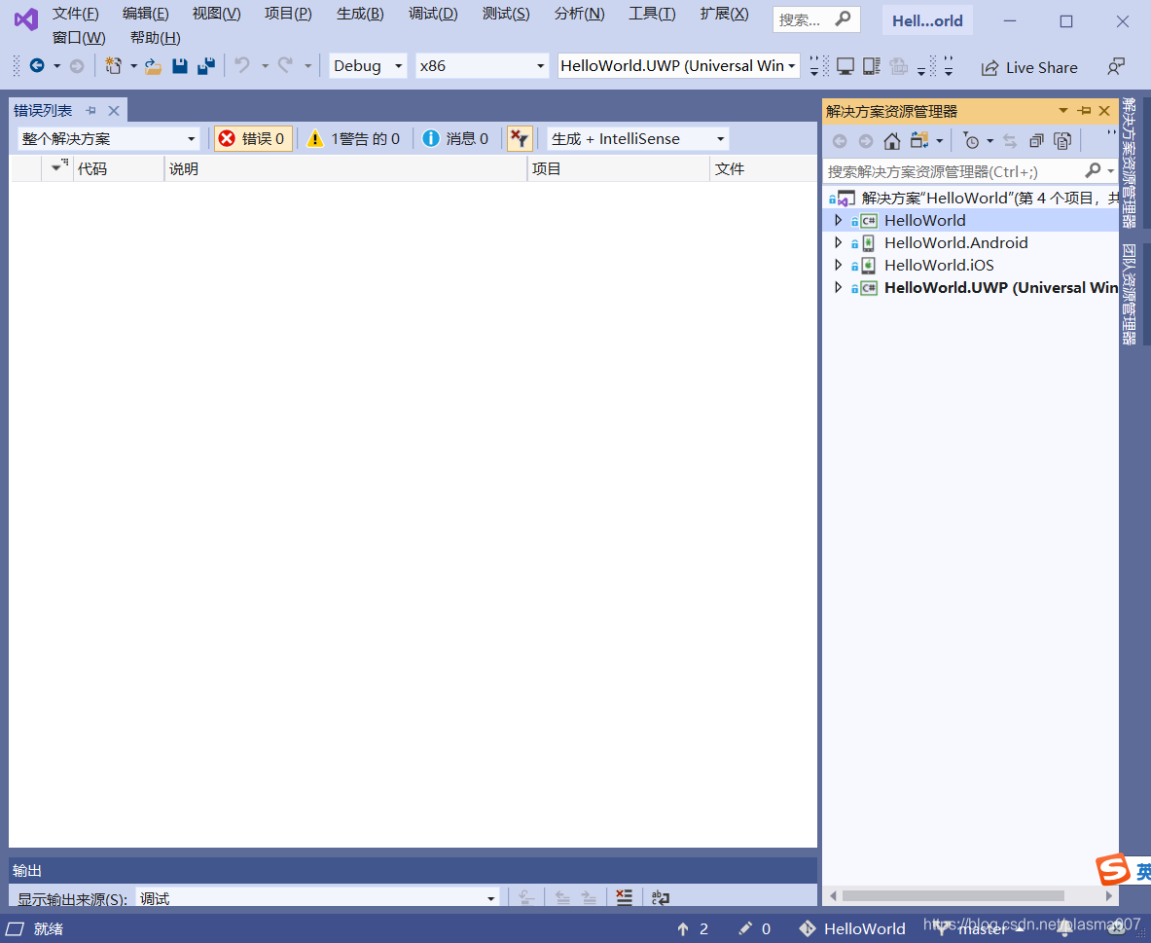Screen dimensions: 1151x943
Task: Click show all files icon
Action: tap(1062, 140)
